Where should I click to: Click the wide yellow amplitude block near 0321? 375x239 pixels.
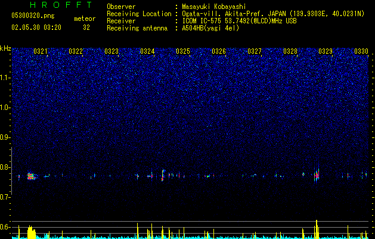32,232
